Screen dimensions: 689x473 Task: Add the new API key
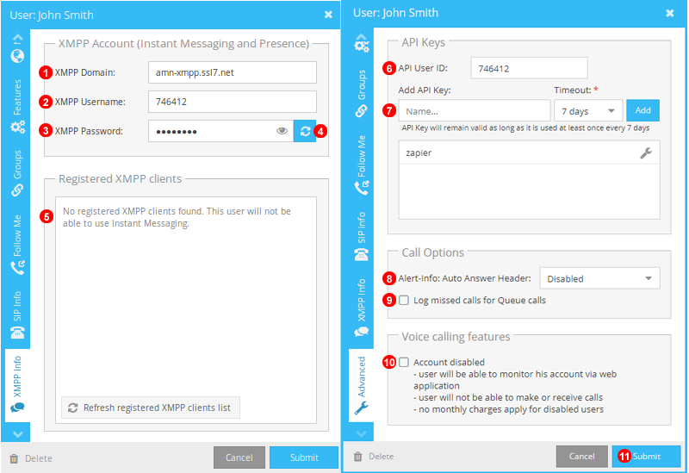(642, 110)
